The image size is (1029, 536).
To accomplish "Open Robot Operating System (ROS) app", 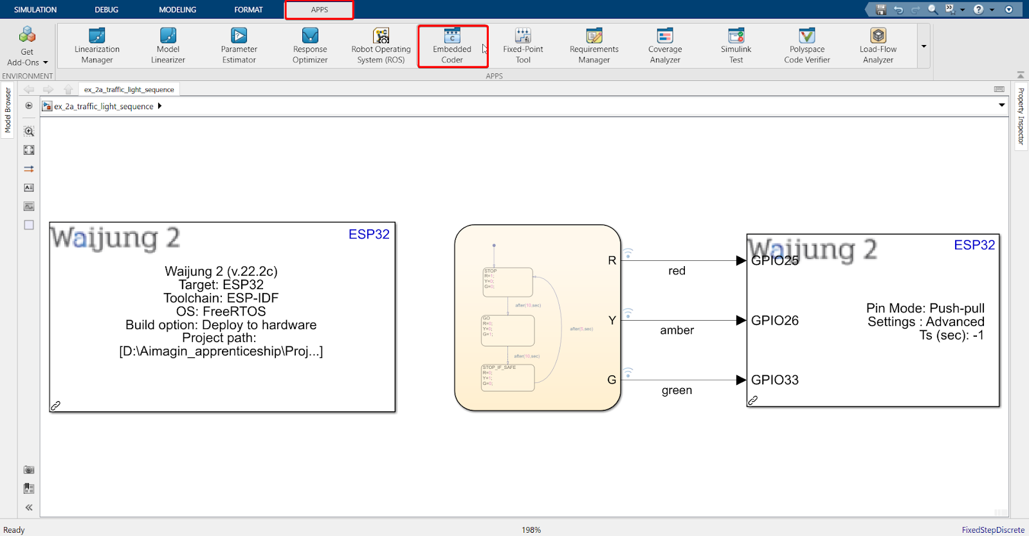I will click(x=381, y=46).
